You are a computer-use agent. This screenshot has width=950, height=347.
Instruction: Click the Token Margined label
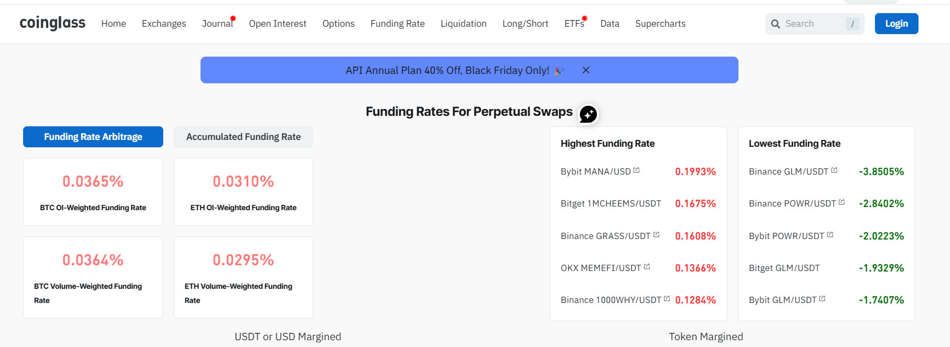pos(706,337)
